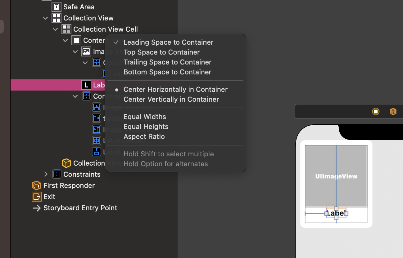Collapse the Collection View row
The image size is (403, 258).
(45, 18)
